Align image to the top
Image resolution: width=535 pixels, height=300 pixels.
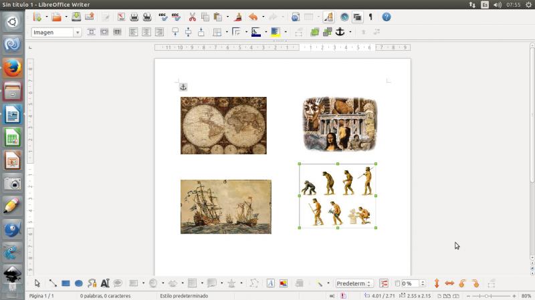pyautogui.click(x=175, y=32)
